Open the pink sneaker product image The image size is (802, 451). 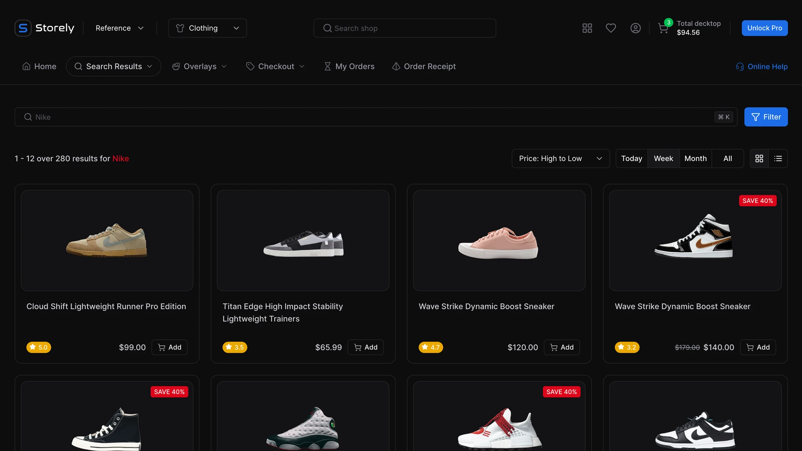click(x=499, y=241)
